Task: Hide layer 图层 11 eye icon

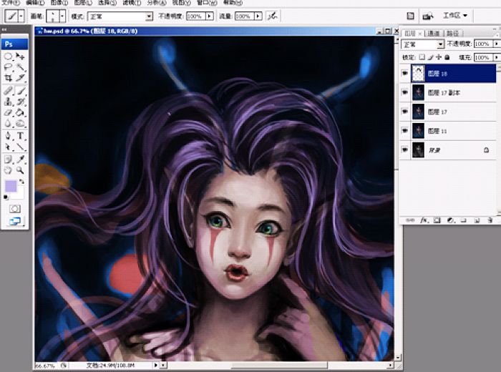Action: (x=405, y=131)
